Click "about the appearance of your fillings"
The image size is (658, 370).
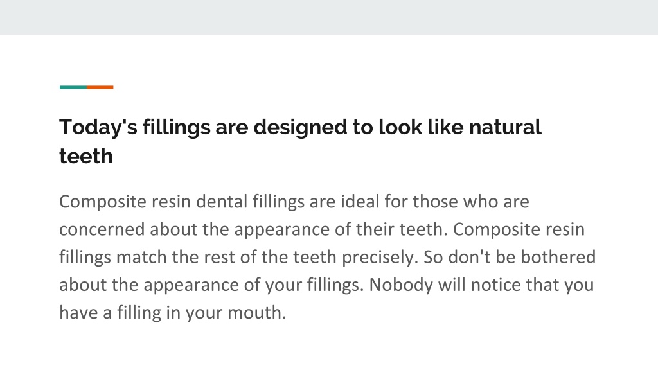211,285
